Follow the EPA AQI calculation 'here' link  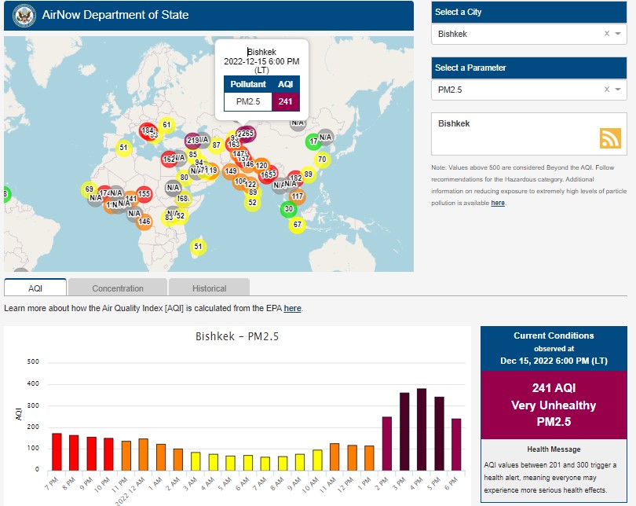[x=292, y=308]
